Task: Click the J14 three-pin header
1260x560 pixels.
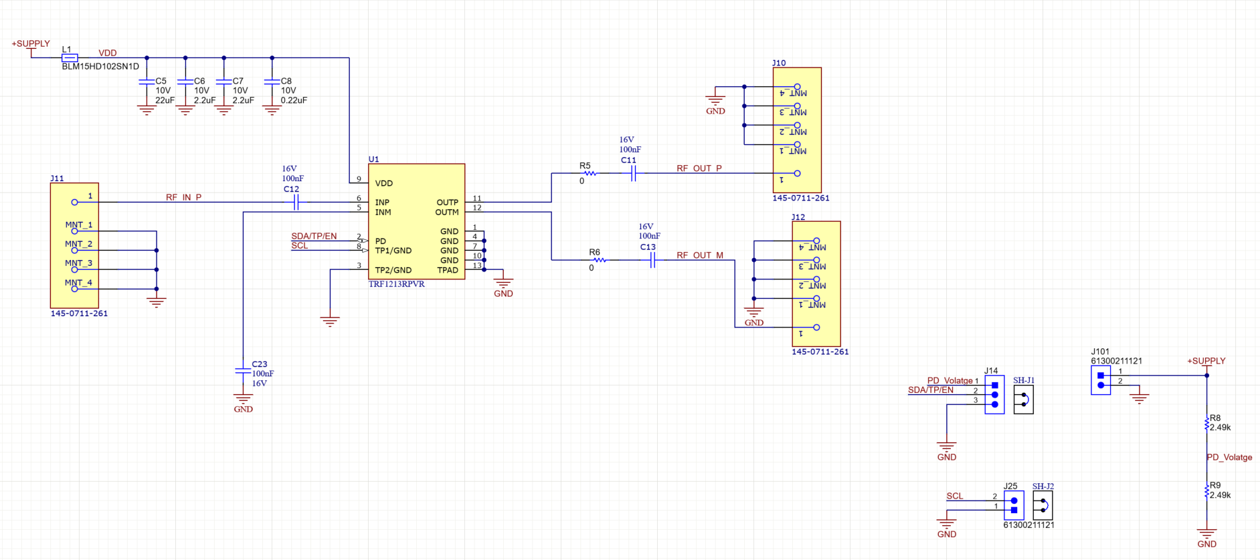Action: pyautogui.click(x=994, y=395)
